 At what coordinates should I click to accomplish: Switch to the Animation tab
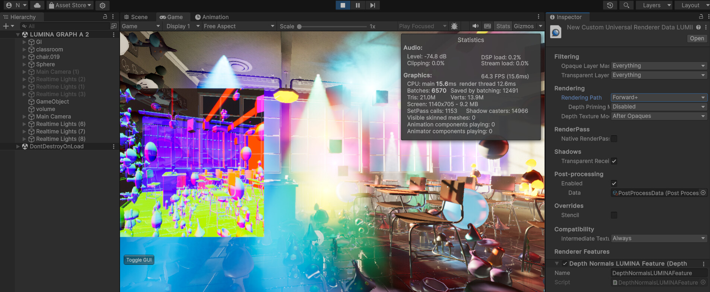tap(212, 17)
